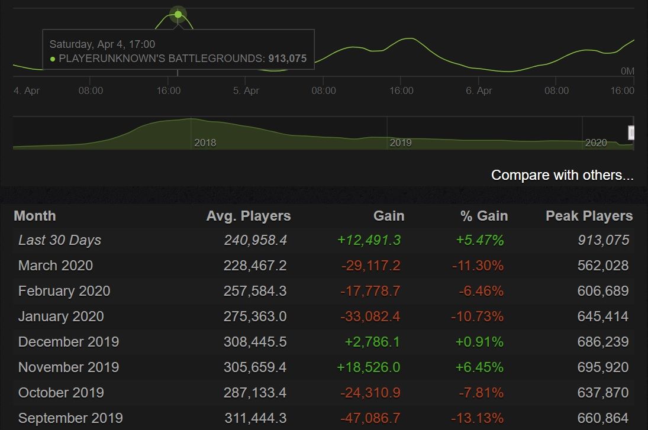Select the % Gain column header
The image size is (648, 430).
tap(484, 216)
